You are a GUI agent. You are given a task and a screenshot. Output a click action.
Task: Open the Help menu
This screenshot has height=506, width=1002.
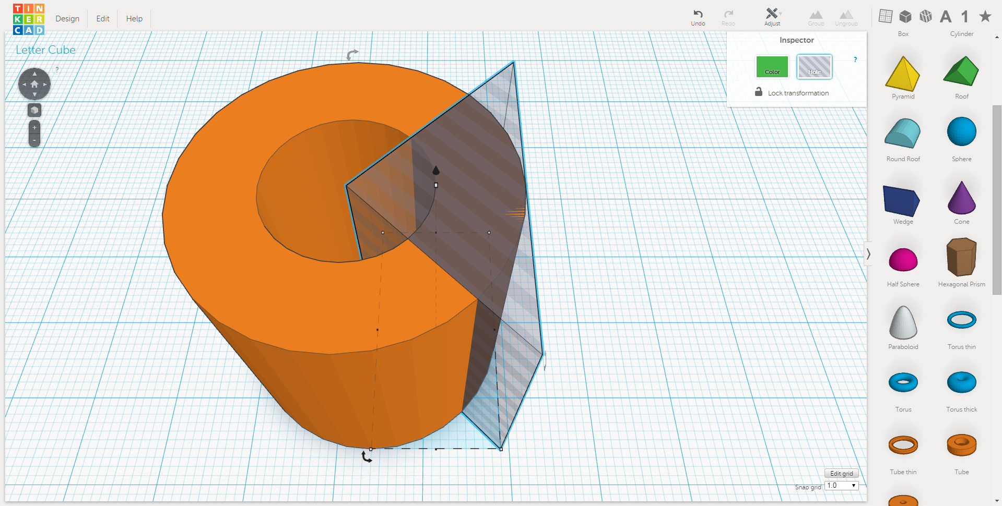pyautogui.click(x=134, y=18)
